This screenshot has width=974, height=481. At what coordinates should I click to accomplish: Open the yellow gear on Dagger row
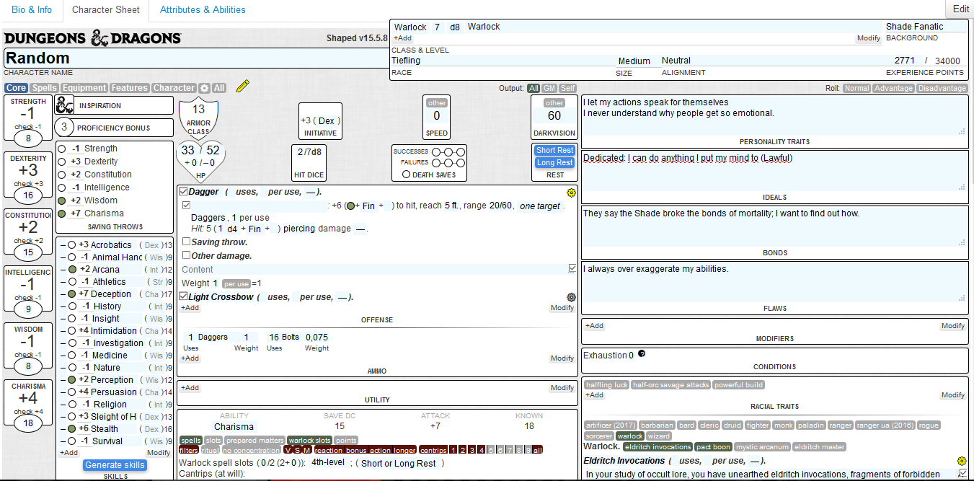571,193
